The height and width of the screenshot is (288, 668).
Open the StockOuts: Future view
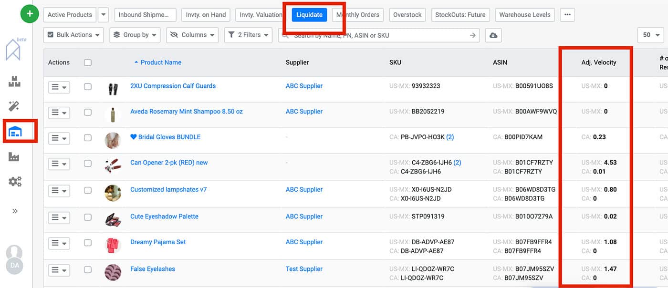click(x=460, y=15)
